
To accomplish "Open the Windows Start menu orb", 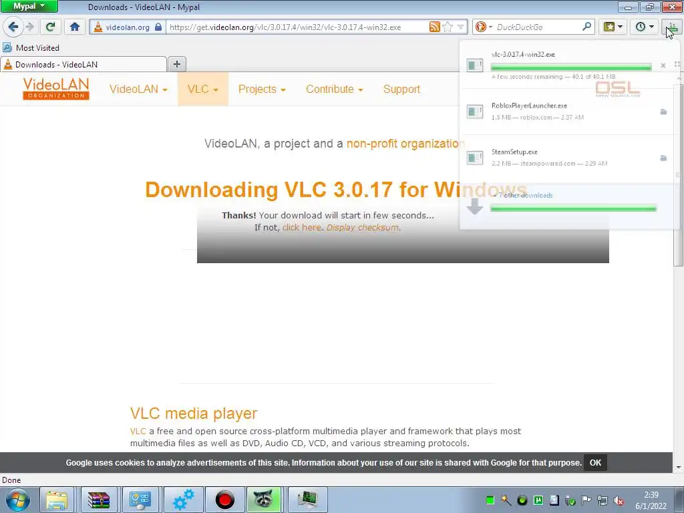I will (x=17, y=500).
